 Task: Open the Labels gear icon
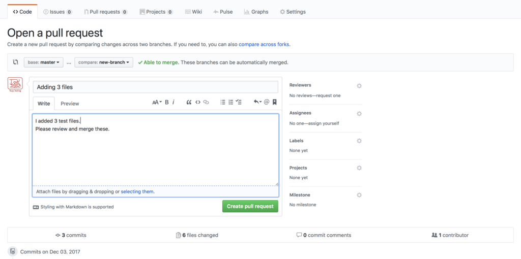click(359, 141)
